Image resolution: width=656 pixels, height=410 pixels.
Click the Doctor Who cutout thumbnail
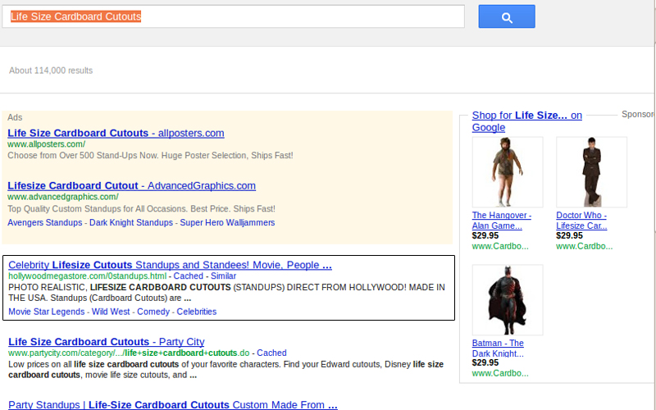click(x=591, y=172)
